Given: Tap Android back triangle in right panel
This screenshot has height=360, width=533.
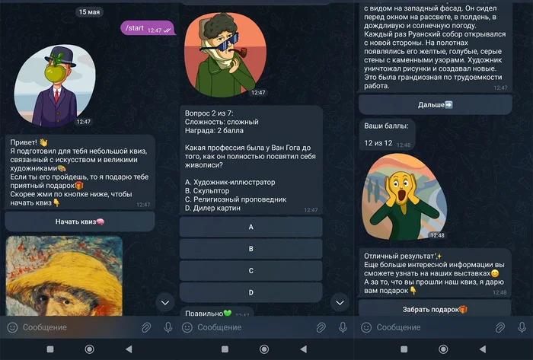Looking at the screenshot, I should click(x=482, y=349).
